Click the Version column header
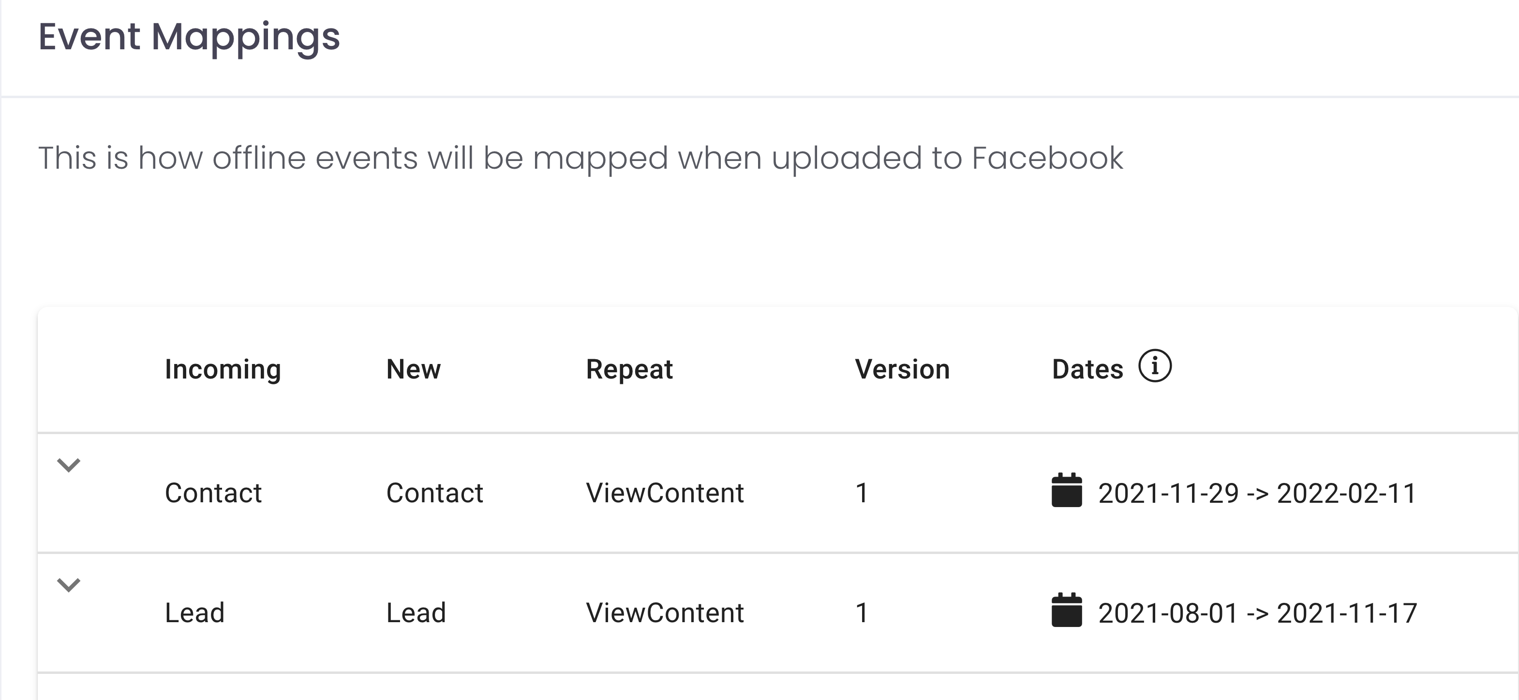Screen dimensions: 1519x700 902,369
